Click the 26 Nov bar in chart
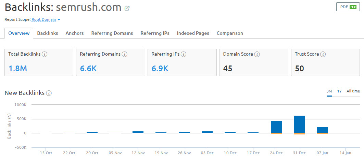The image size is (364, 160). pos(184,132)
